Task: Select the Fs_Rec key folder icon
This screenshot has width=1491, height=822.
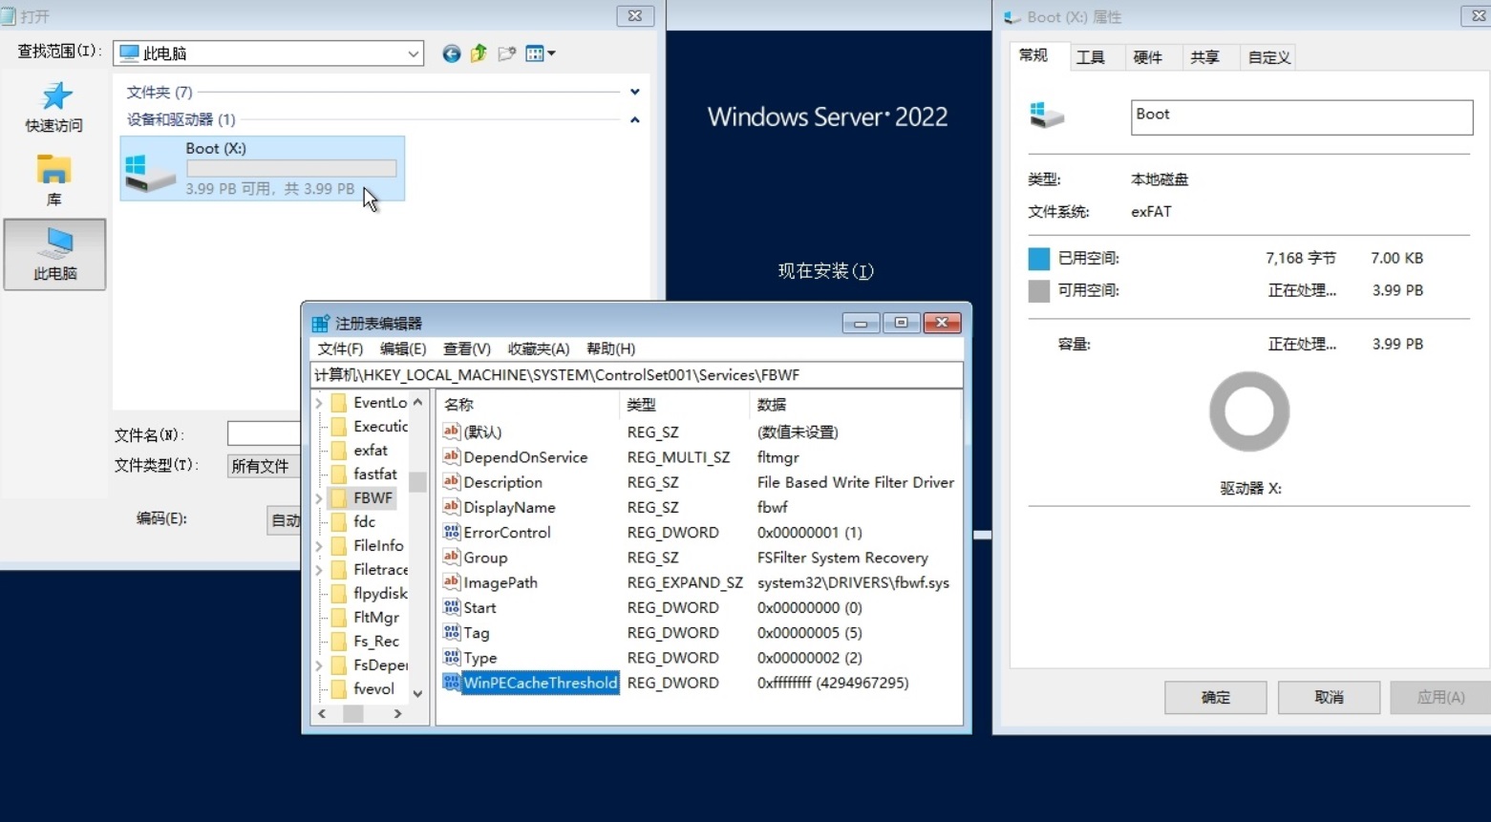Action: [x=338, y=641]
